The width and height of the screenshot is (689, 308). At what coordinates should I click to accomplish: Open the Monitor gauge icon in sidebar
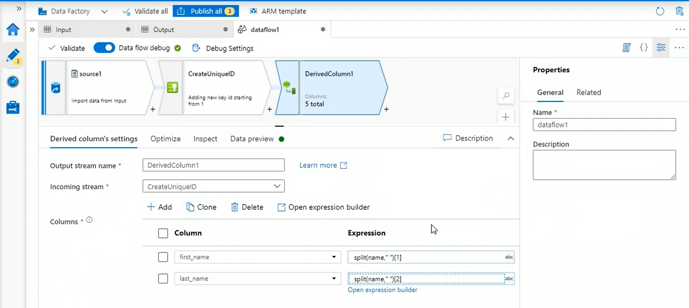pyautogui.click(x=13, y=81)
